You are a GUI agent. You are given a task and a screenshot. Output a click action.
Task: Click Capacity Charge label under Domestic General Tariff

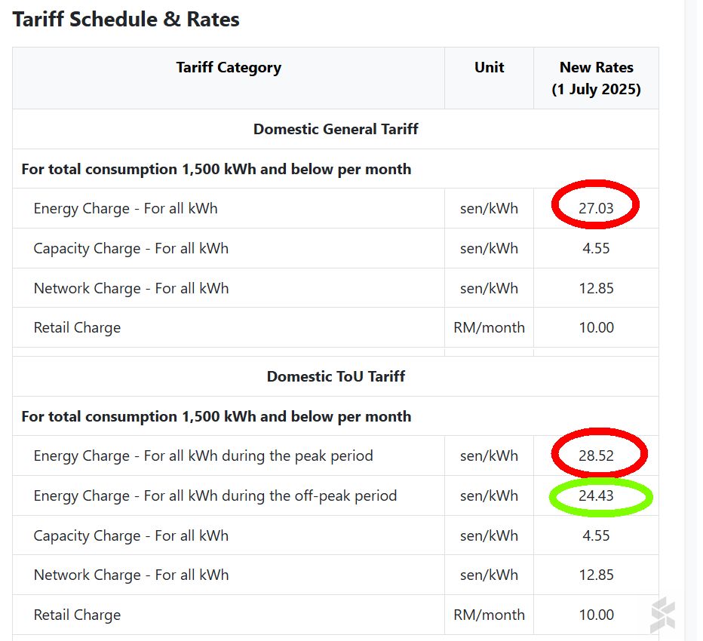click(x=130, y=248)
